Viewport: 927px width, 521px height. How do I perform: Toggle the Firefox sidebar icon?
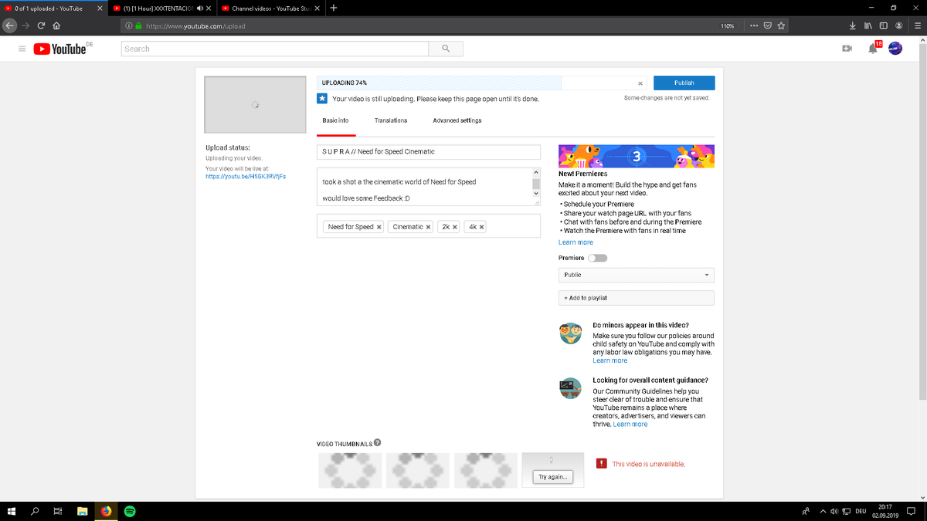point(883,25)
